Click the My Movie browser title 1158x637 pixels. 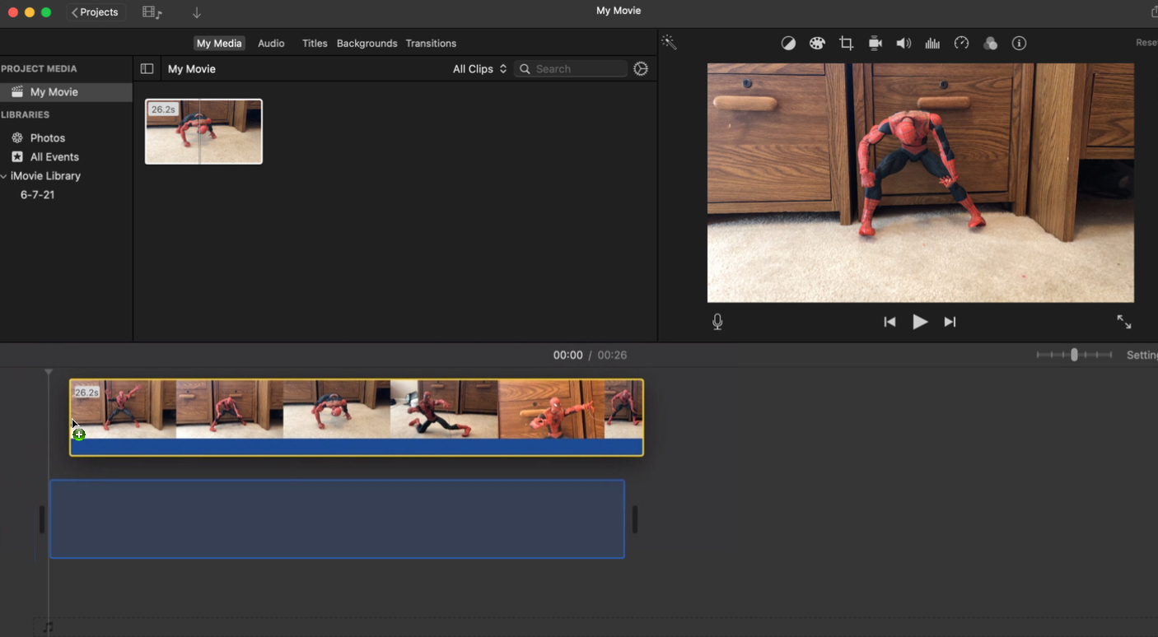pyautogui.click(x=192, y=69)
